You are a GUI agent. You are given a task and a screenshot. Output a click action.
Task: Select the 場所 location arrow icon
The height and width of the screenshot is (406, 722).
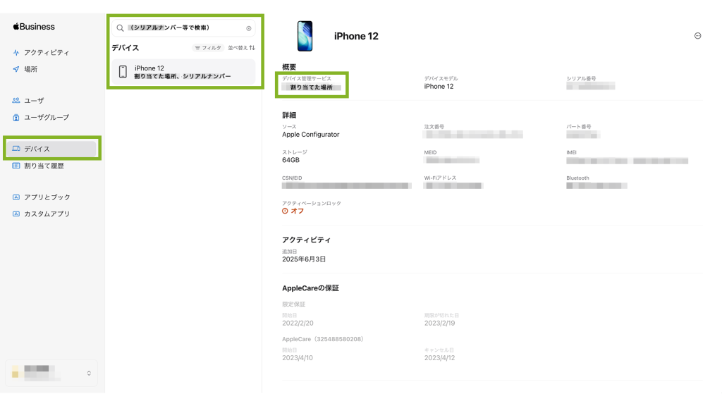pyautogui.click(x=16, y=69)
